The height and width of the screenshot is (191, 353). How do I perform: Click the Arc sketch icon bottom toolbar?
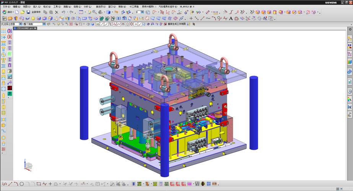[16, 184]
